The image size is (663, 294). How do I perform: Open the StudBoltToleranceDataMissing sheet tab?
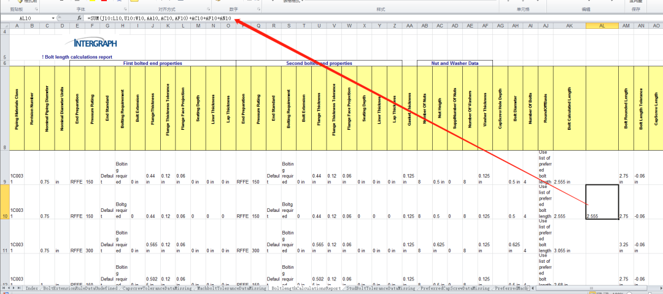[381, 288]
